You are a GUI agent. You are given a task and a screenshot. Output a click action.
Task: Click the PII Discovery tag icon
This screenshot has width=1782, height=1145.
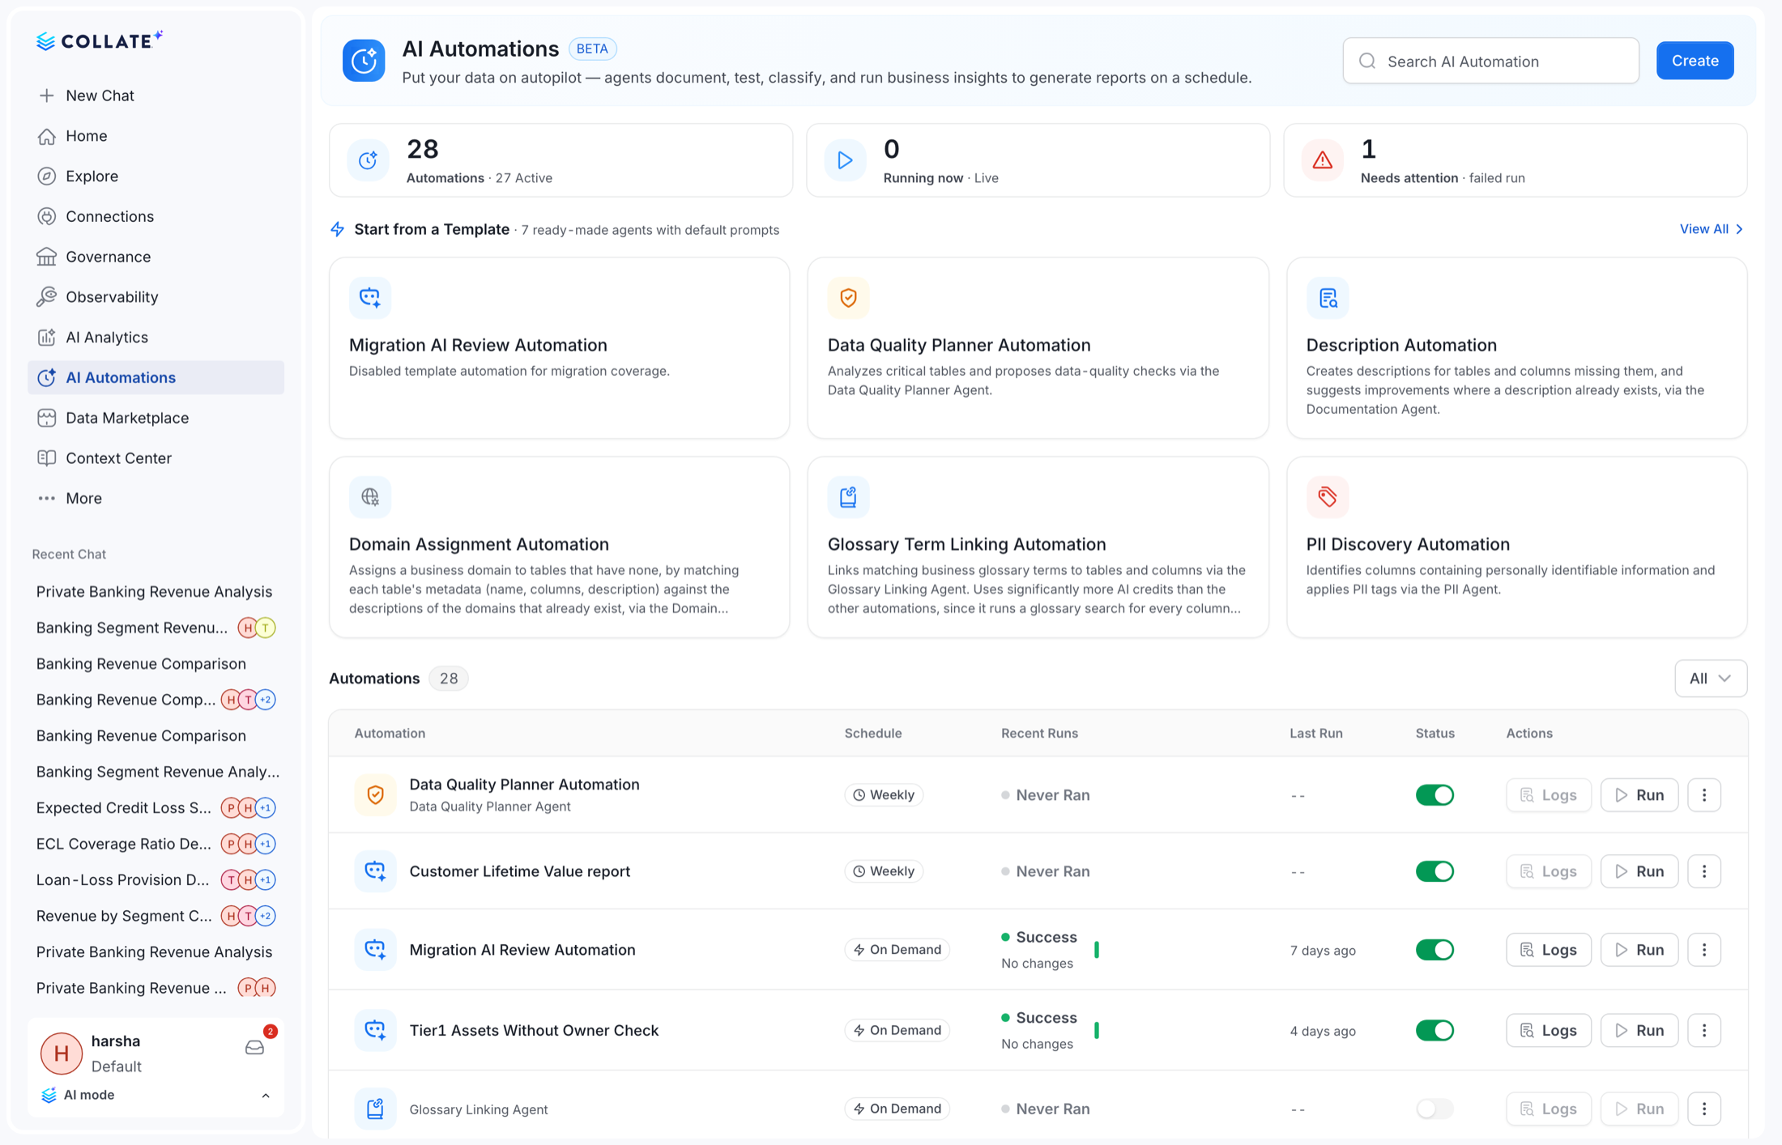click(1328, 496)
